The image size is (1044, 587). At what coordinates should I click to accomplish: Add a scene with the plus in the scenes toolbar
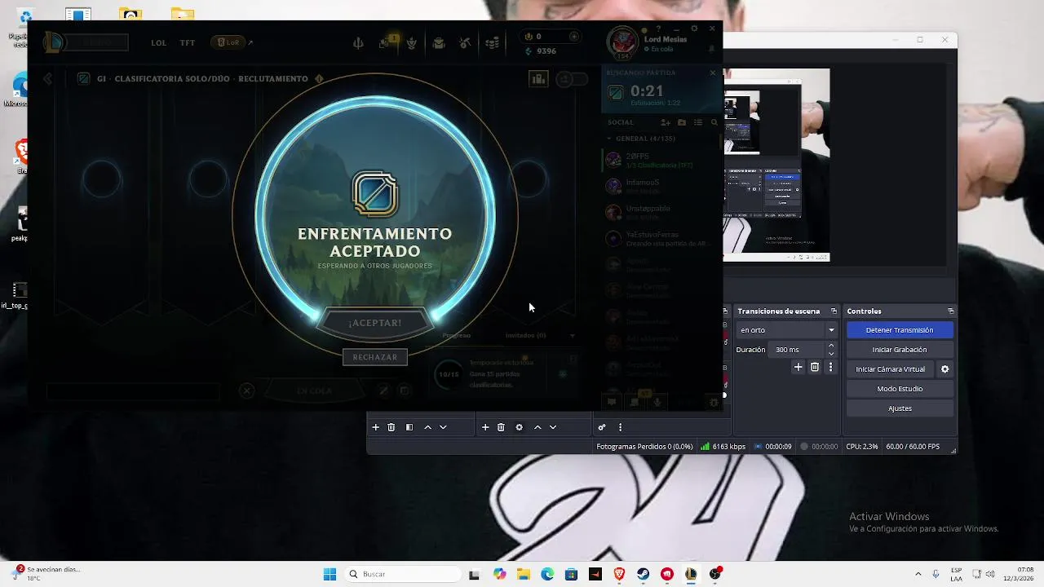pyautogui.click(x=376, y=427)
